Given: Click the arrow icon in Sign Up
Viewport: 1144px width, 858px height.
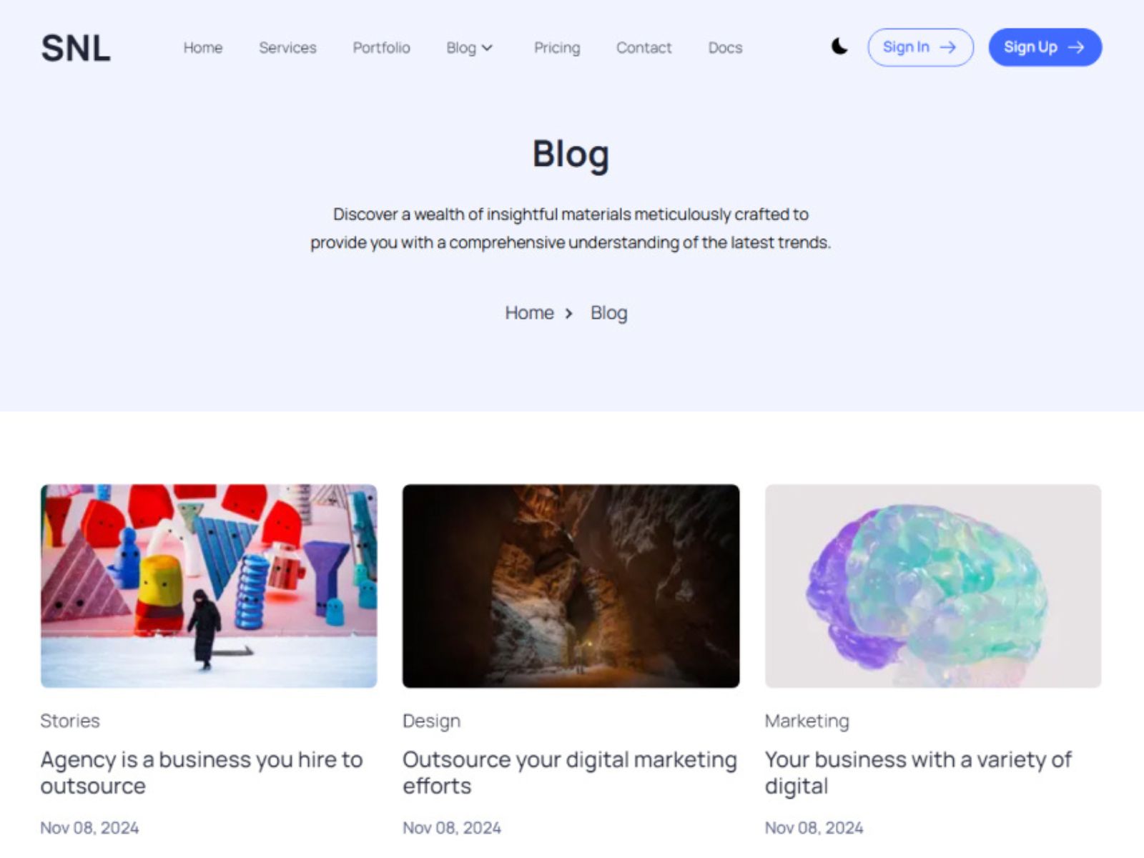Looking at the screenshot, I should click(1076, 47).
